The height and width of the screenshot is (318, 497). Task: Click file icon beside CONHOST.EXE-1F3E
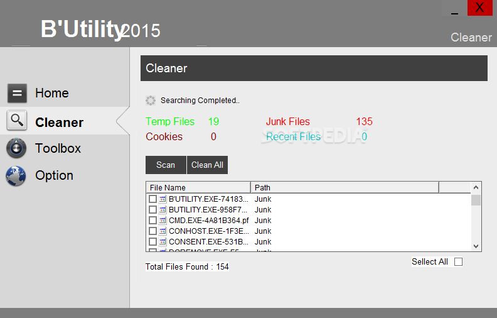point(163,231)
